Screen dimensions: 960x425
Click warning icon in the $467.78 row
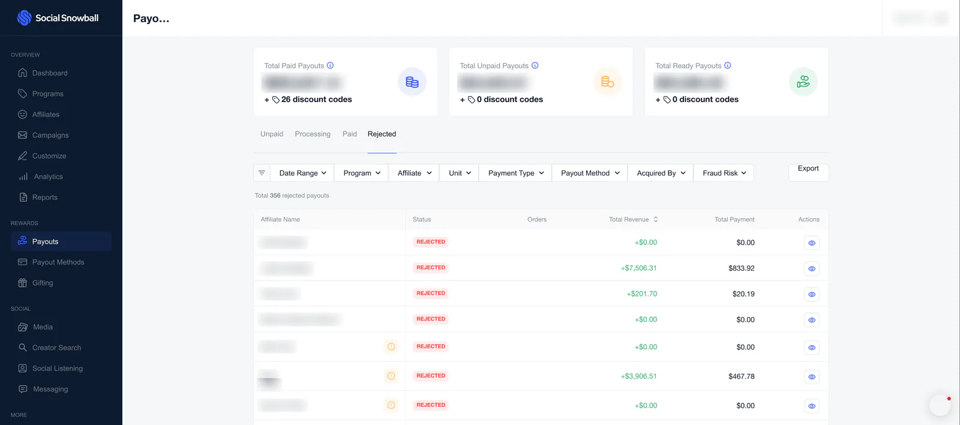click(x=391, y=376)
